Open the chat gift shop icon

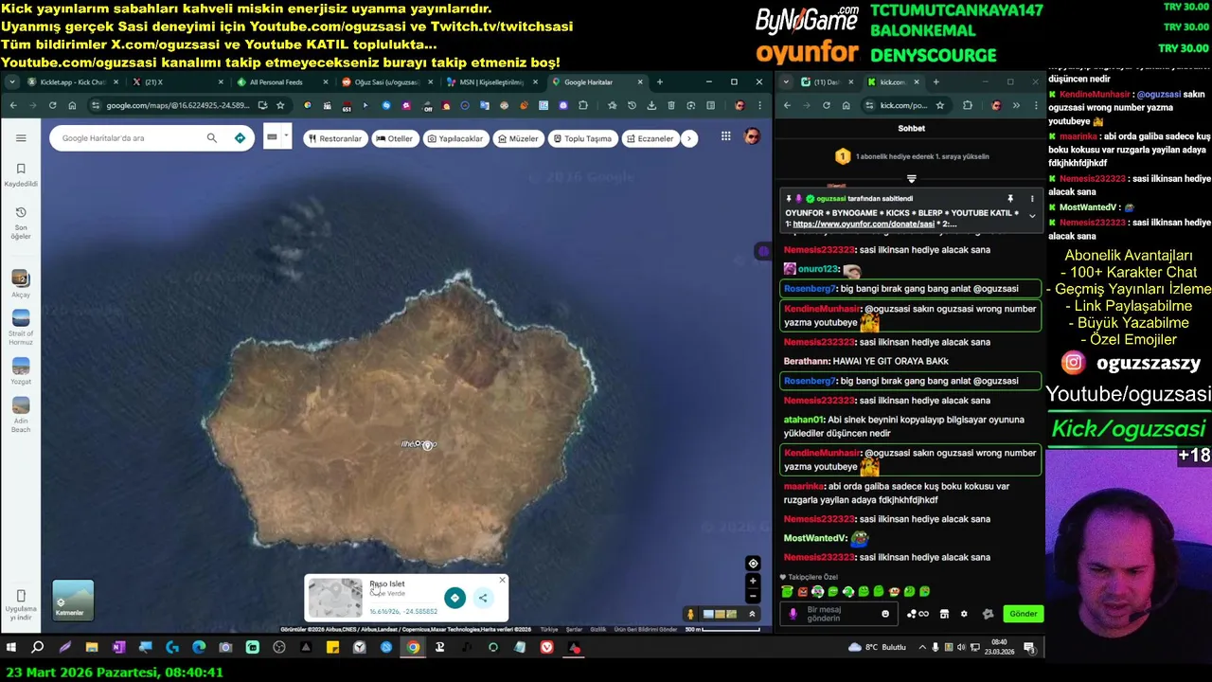pos(944,614)
